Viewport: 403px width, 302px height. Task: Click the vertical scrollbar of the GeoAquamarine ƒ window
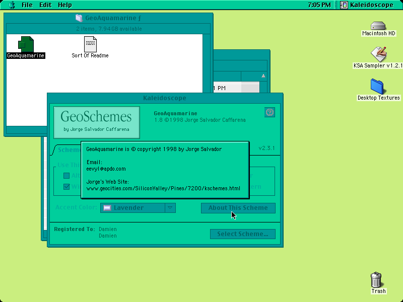[207, 63]
